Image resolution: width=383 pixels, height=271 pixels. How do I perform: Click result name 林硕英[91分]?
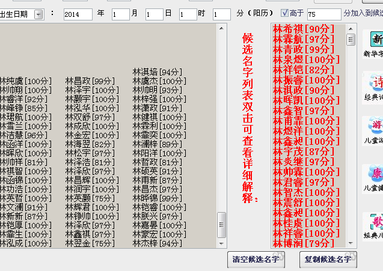coord(158,171)
